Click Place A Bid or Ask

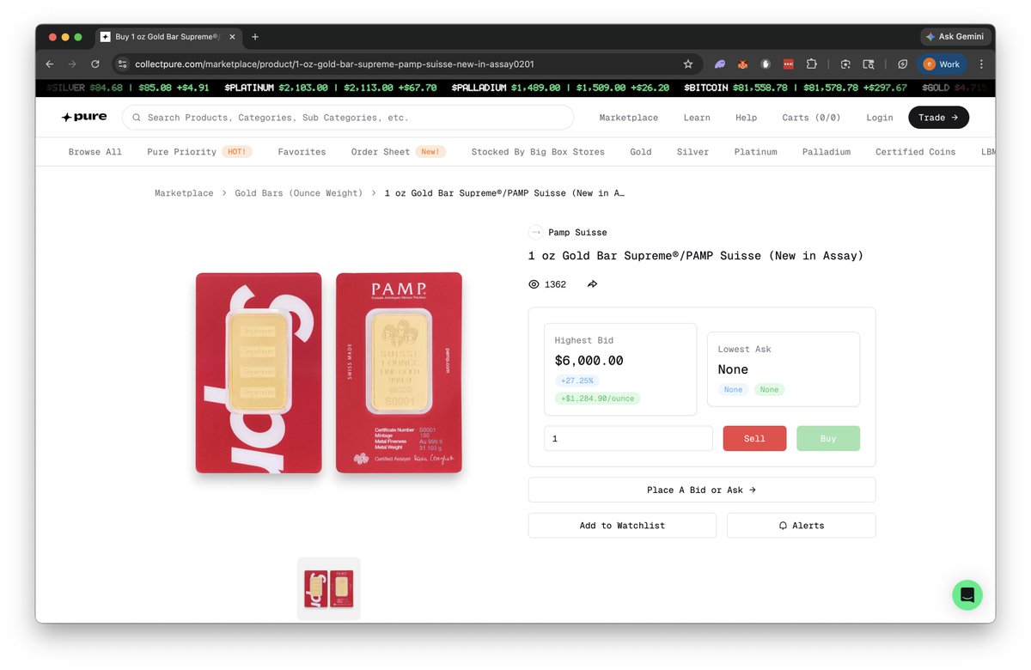click(x=702, y=490)
